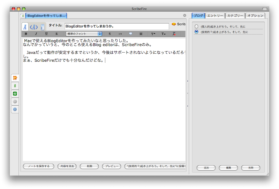The height and width of the screenshot is (189, 279).
Task: Switch to HTML source code view
Action: tap(33, 27)
